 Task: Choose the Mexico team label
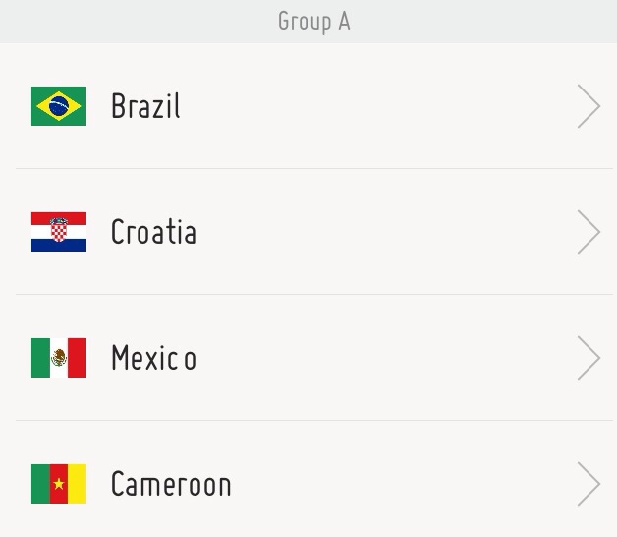click(153, 357)
